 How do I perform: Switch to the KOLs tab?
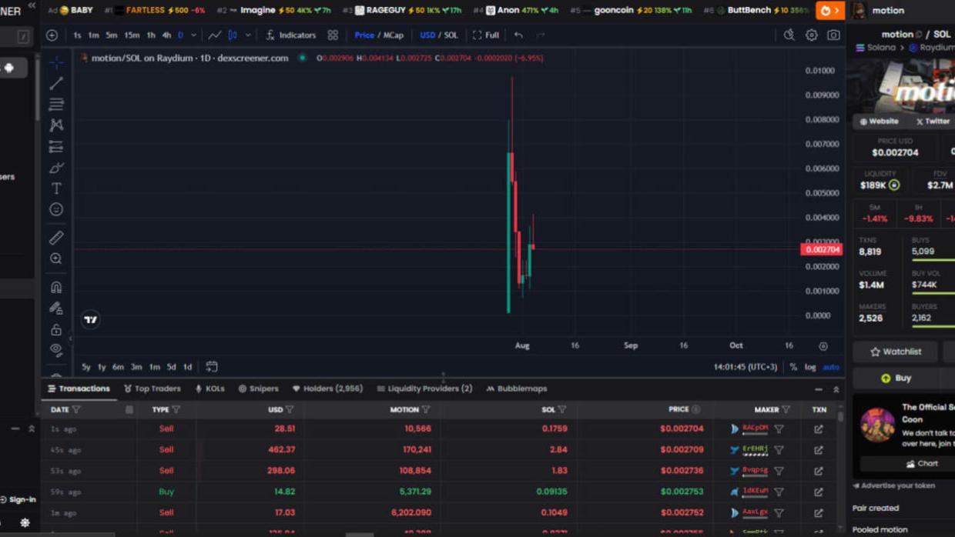coord(209,389)
